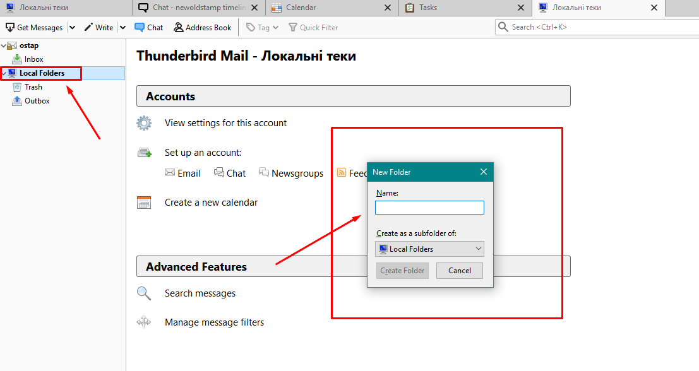Expand the Write dropdown arrow
This screenshot has height=371, width=699.
(122, 28)
